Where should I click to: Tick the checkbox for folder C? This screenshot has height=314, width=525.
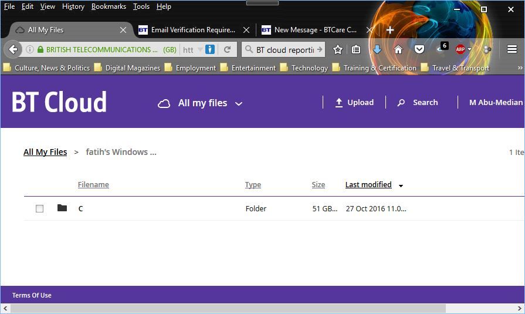click(39, 208)
